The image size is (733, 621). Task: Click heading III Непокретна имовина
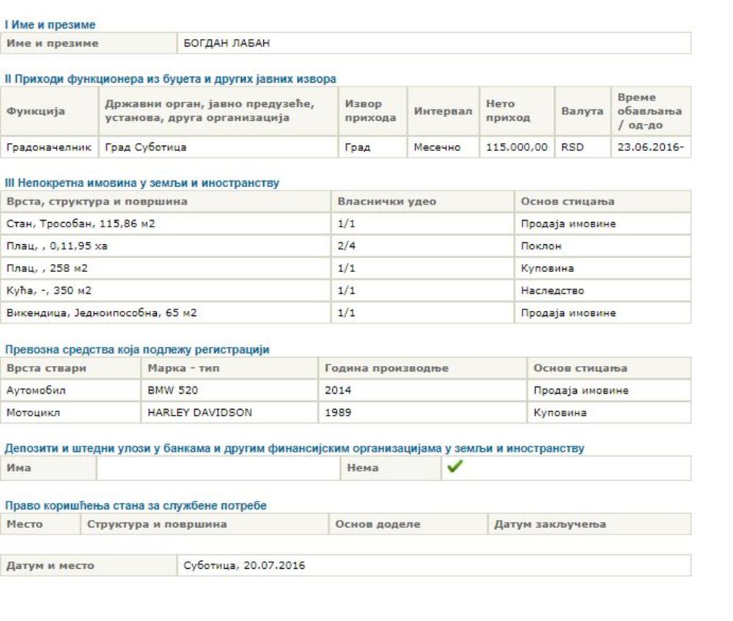tap(141, 183)
